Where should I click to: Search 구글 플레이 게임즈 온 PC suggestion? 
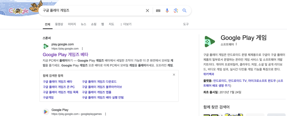click(59, 87)
